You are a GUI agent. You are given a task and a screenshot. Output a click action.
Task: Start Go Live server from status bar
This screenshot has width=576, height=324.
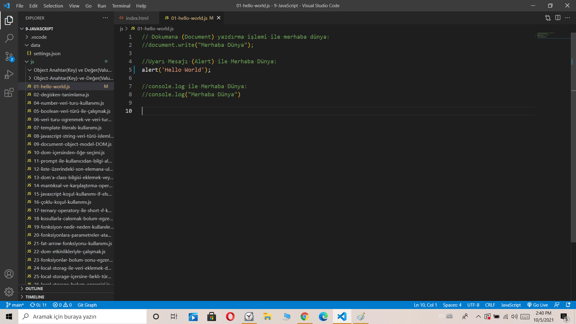(x=538, y=305)
